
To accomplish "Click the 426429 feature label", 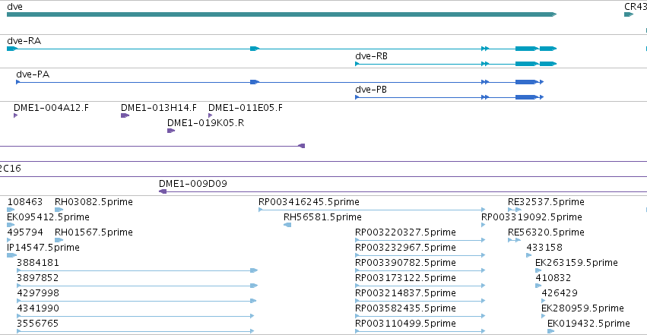I will pyautogui.click(x=560, y=293).
